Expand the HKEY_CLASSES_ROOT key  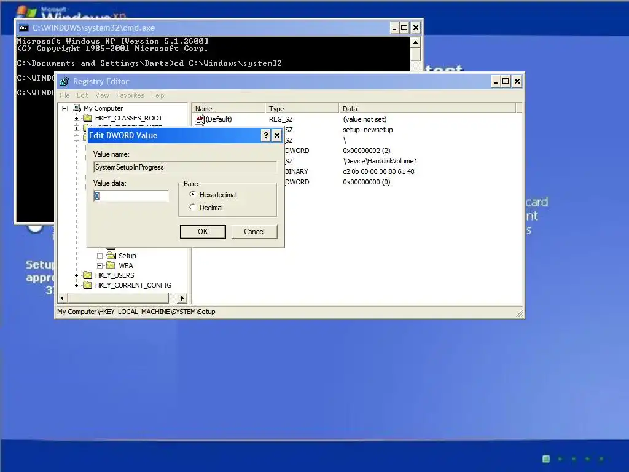click(76, 118)
